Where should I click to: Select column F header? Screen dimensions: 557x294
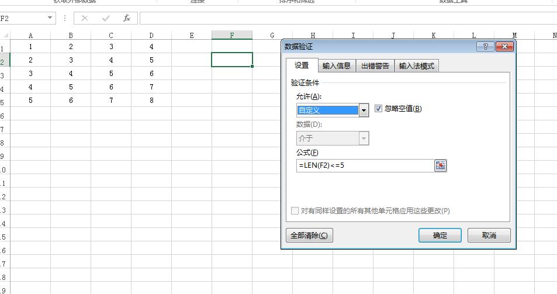click(232, 35)
